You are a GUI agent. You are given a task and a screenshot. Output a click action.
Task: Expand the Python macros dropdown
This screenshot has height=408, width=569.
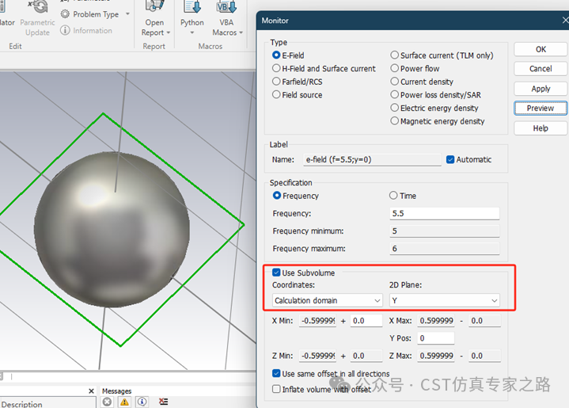tap(192, 32)
